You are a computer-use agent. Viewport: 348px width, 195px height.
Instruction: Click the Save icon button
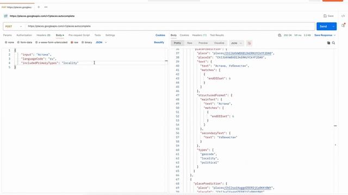click(328, 16)
